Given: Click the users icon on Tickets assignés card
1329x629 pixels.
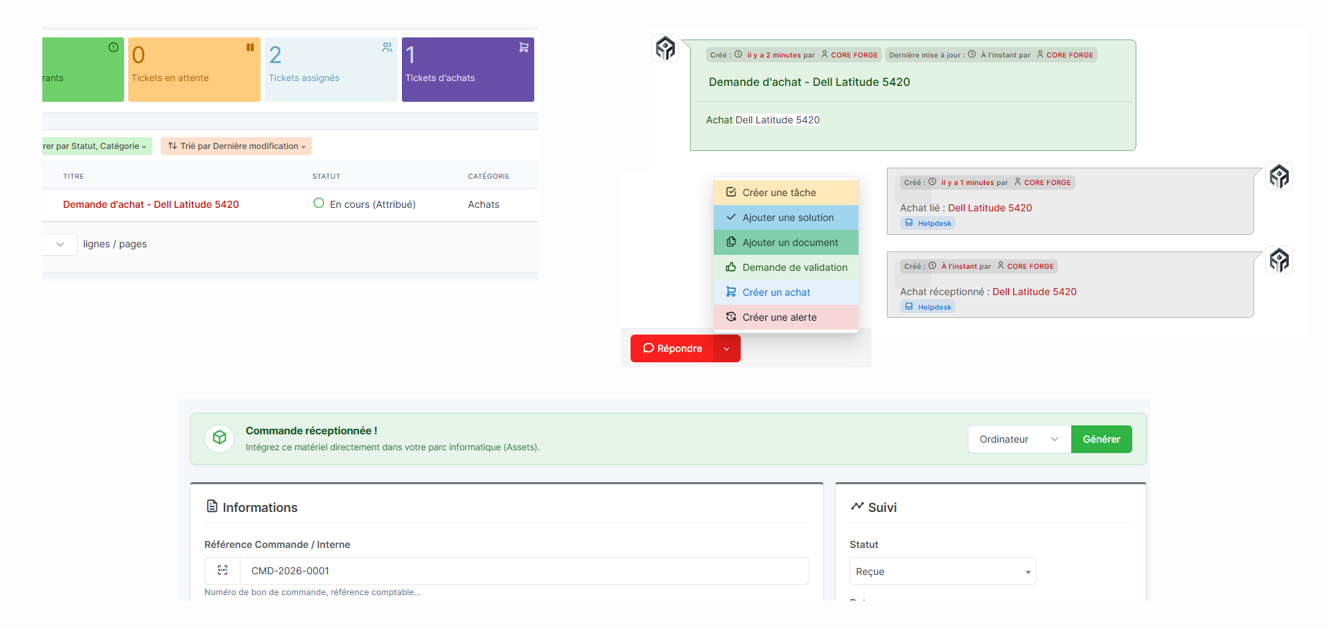Looking at the screenshot, I should pyautogui.click(x=387, y=48).
